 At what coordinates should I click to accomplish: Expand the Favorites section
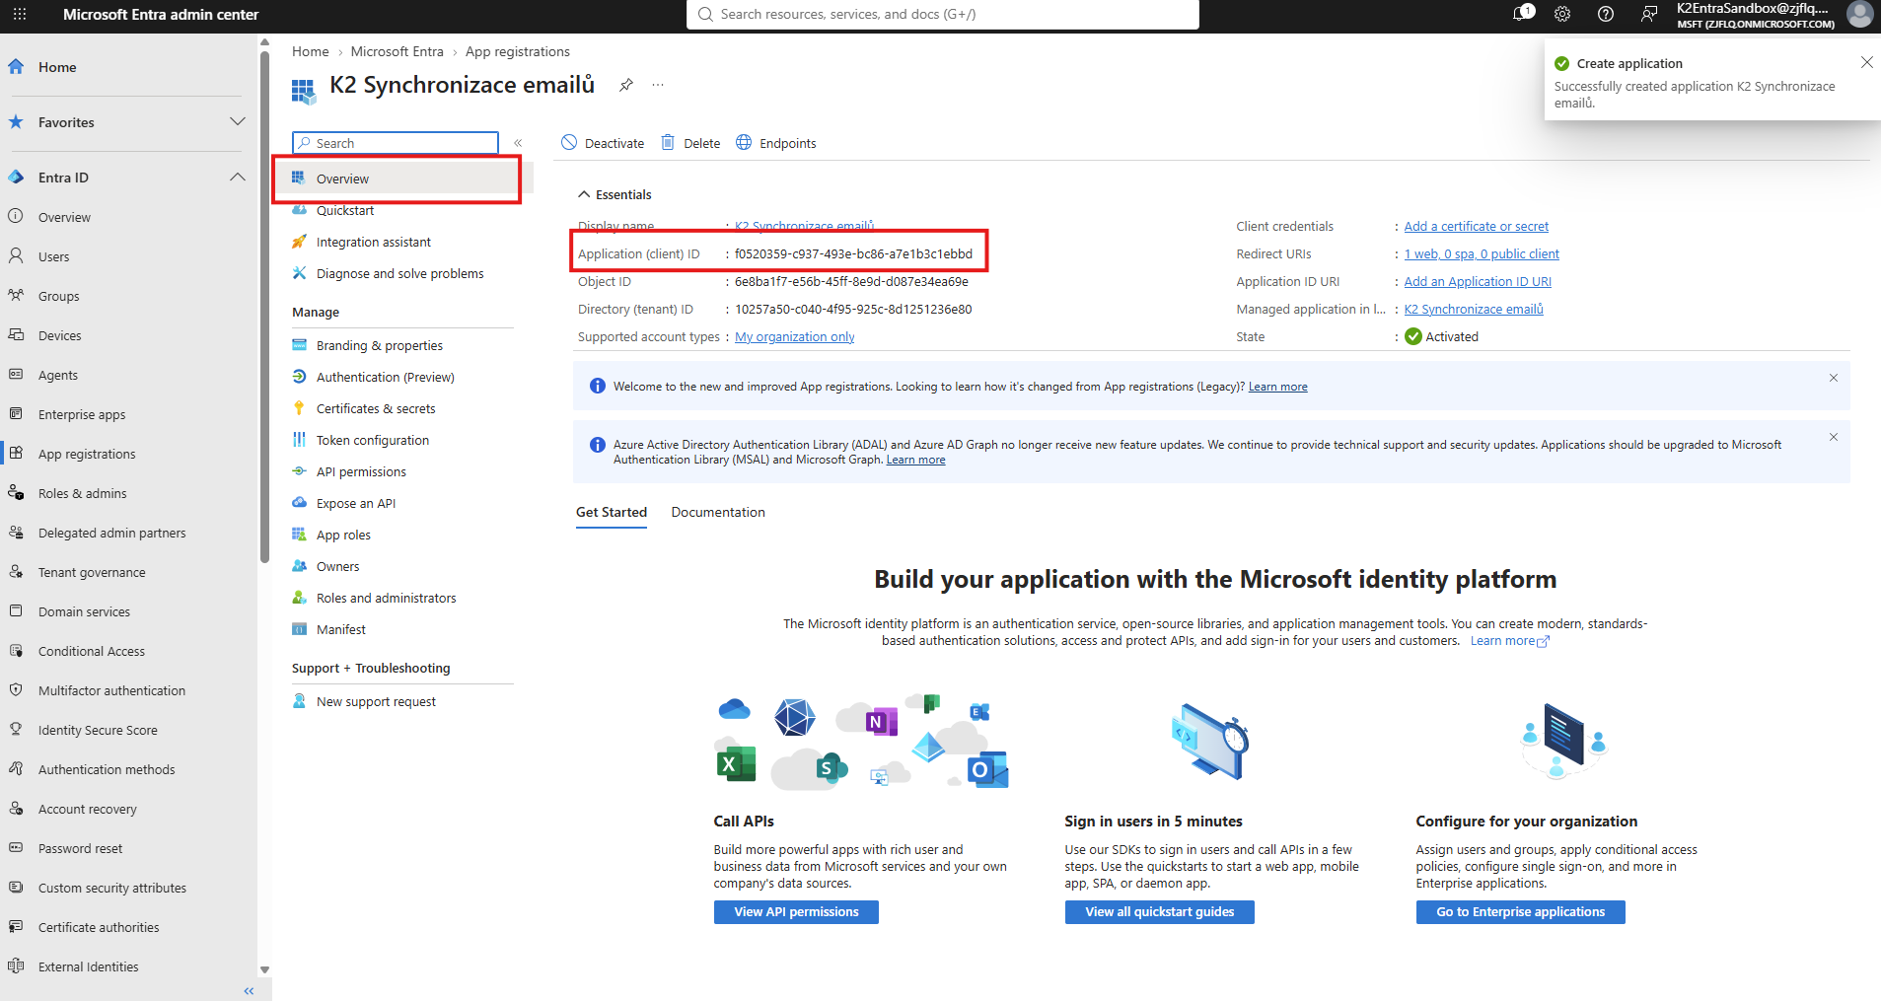(237, 121)
